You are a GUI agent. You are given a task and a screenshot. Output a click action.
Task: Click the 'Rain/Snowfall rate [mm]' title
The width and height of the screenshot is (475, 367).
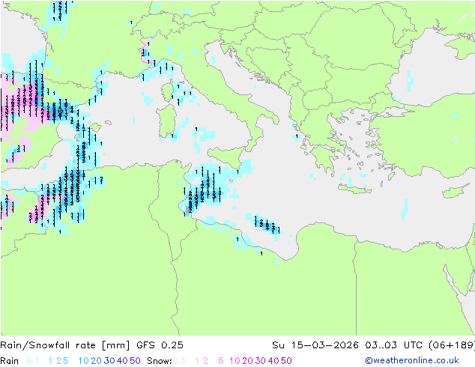click(65, 345)
